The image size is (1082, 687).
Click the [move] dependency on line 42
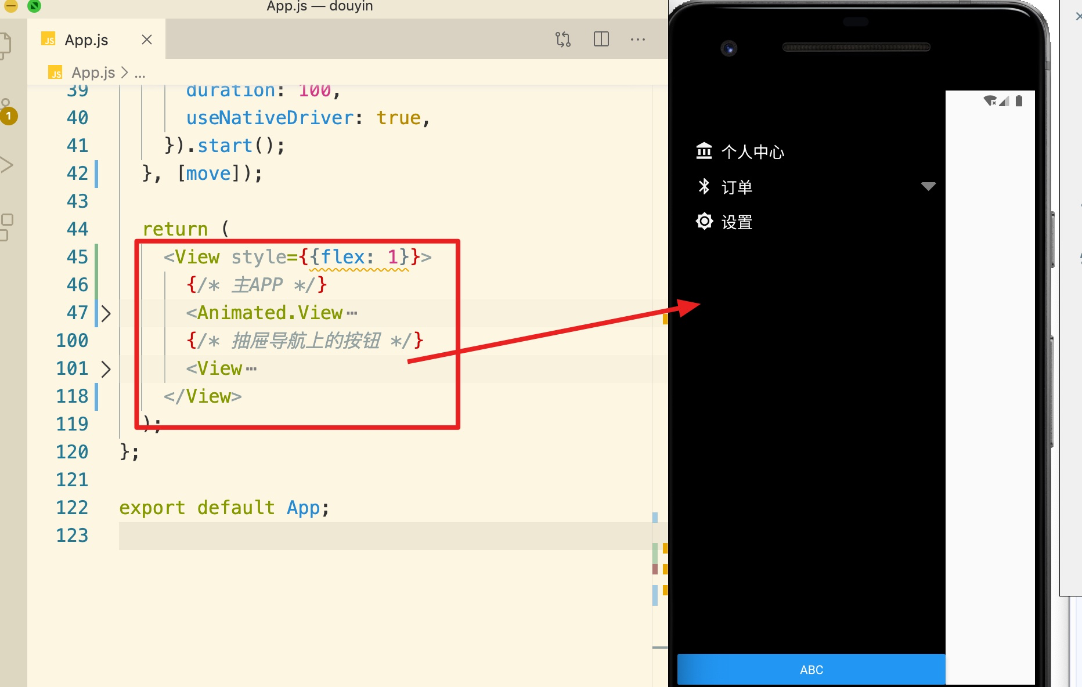coord(208,173)
